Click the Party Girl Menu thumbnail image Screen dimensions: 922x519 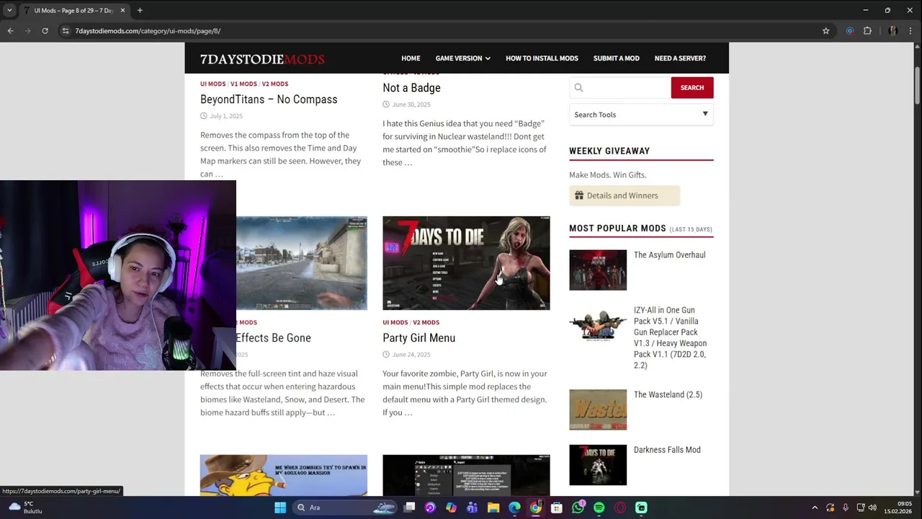(466, 263)
